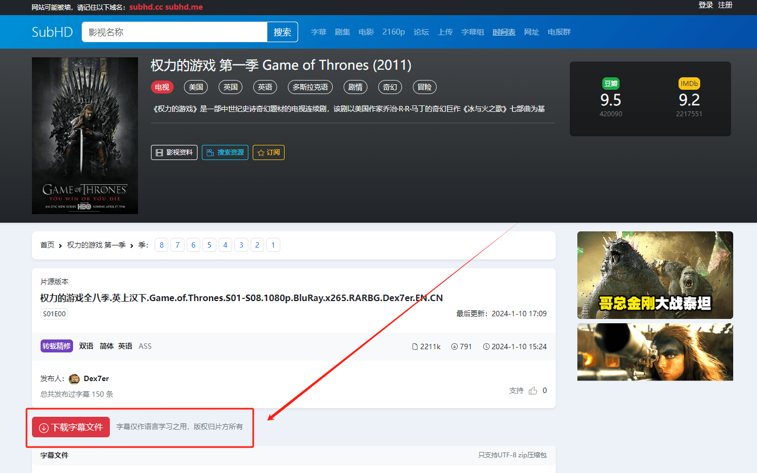This screenshot has height=473, width=757.
Task: Open the Godzilla Kong ad thumbnail
Action: (x=655, y=275)
